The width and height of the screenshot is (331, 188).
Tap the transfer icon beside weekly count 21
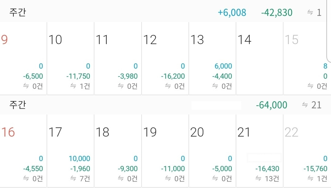pos(305,105)
